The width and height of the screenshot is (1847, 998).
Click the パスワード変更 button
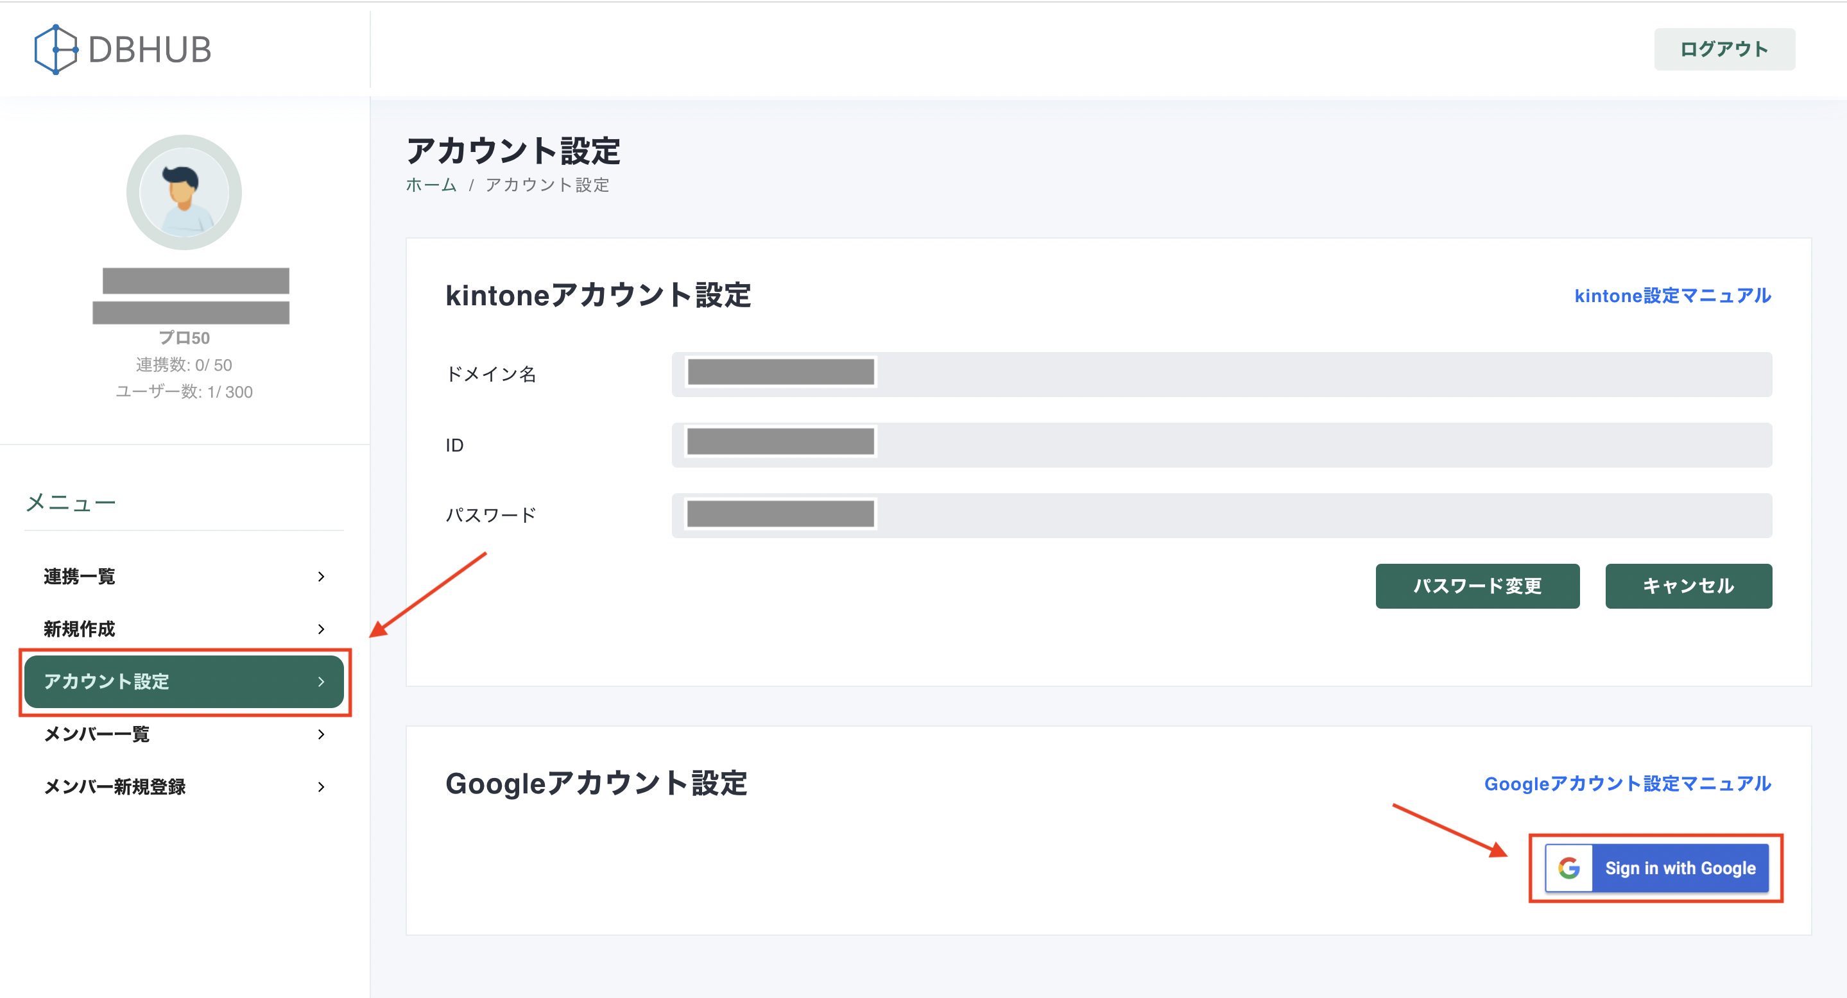(x=1477, y=586)
